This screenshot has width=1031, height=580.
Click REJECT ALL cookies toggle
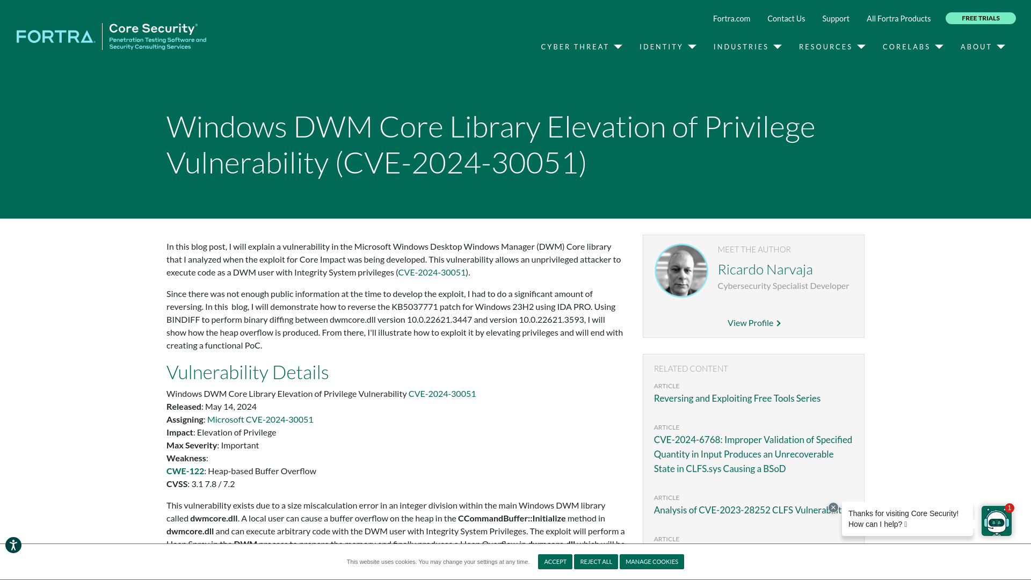(596, 561)
